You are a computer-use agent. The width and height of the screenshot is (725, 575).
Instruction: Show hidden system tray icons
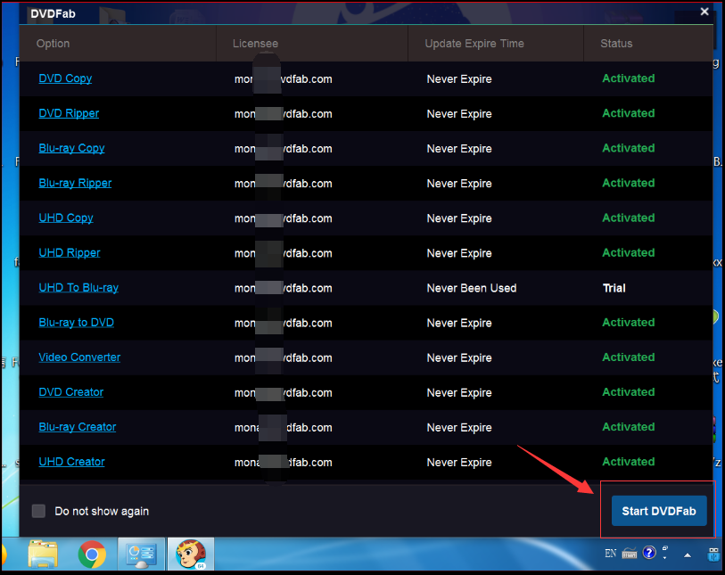click(x=688, y=555)
